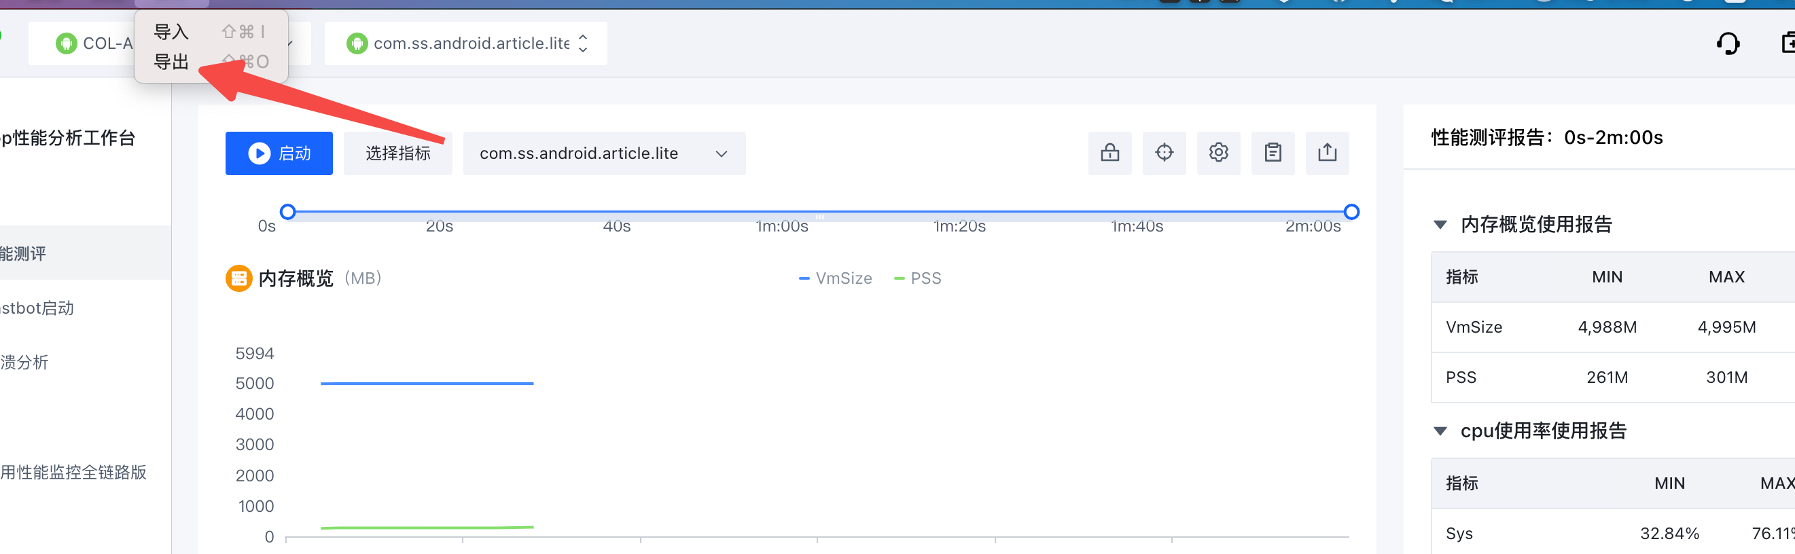Click the 性能测评报告 heading
Viewport: 1795px width, 554px height.
coord(1547,138)
